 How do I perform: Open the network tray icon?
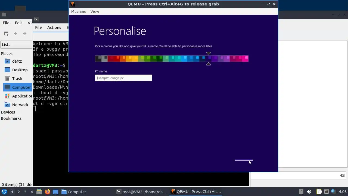coord(326,192)
